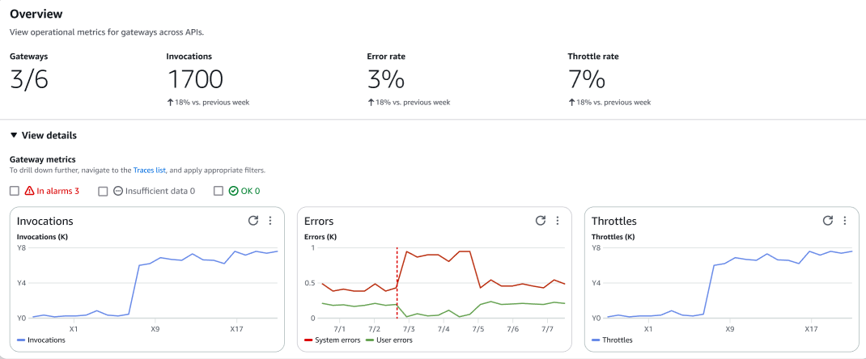Open the Invocations chart options menu
The width and height of the screenshot is (866, 359).
270,221
